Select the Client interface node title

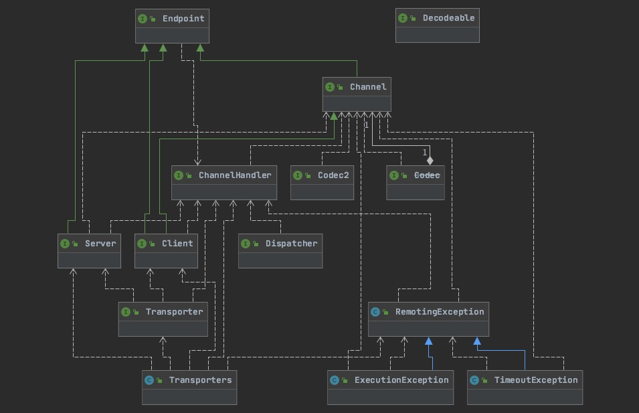pos(177,244)
